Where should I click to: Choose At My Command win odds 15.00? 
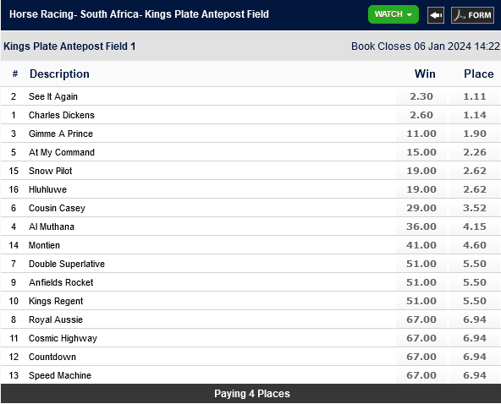point(421,152)
